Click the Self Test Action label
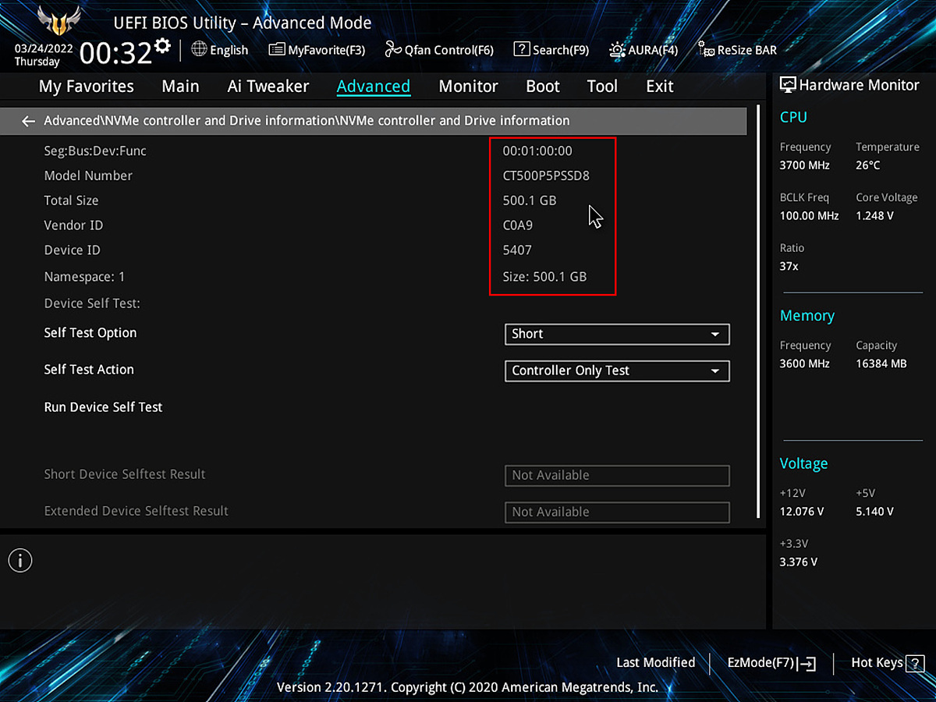 click(x=89, y=370)
